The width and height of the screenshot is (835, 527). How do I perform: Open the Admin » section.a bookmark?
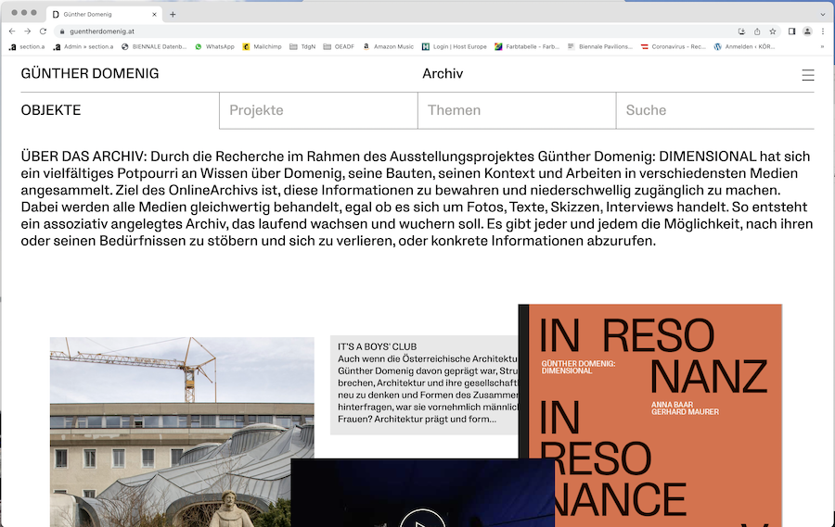coord(83,47)
